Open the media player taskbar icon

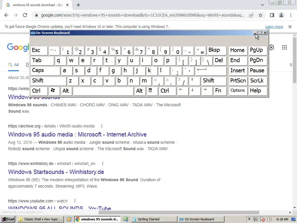point(69,220)
